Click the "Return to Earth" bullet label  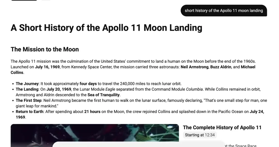(x=30, y=112)
